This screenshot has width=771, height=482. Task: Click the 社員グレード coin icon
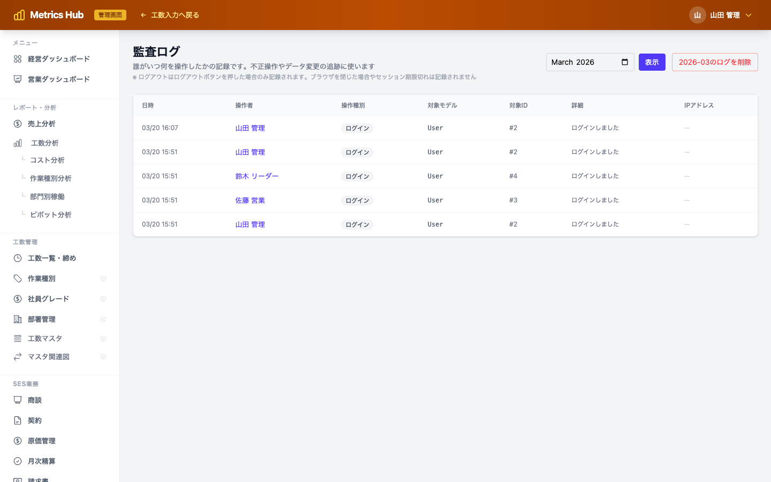pos(18,299)
